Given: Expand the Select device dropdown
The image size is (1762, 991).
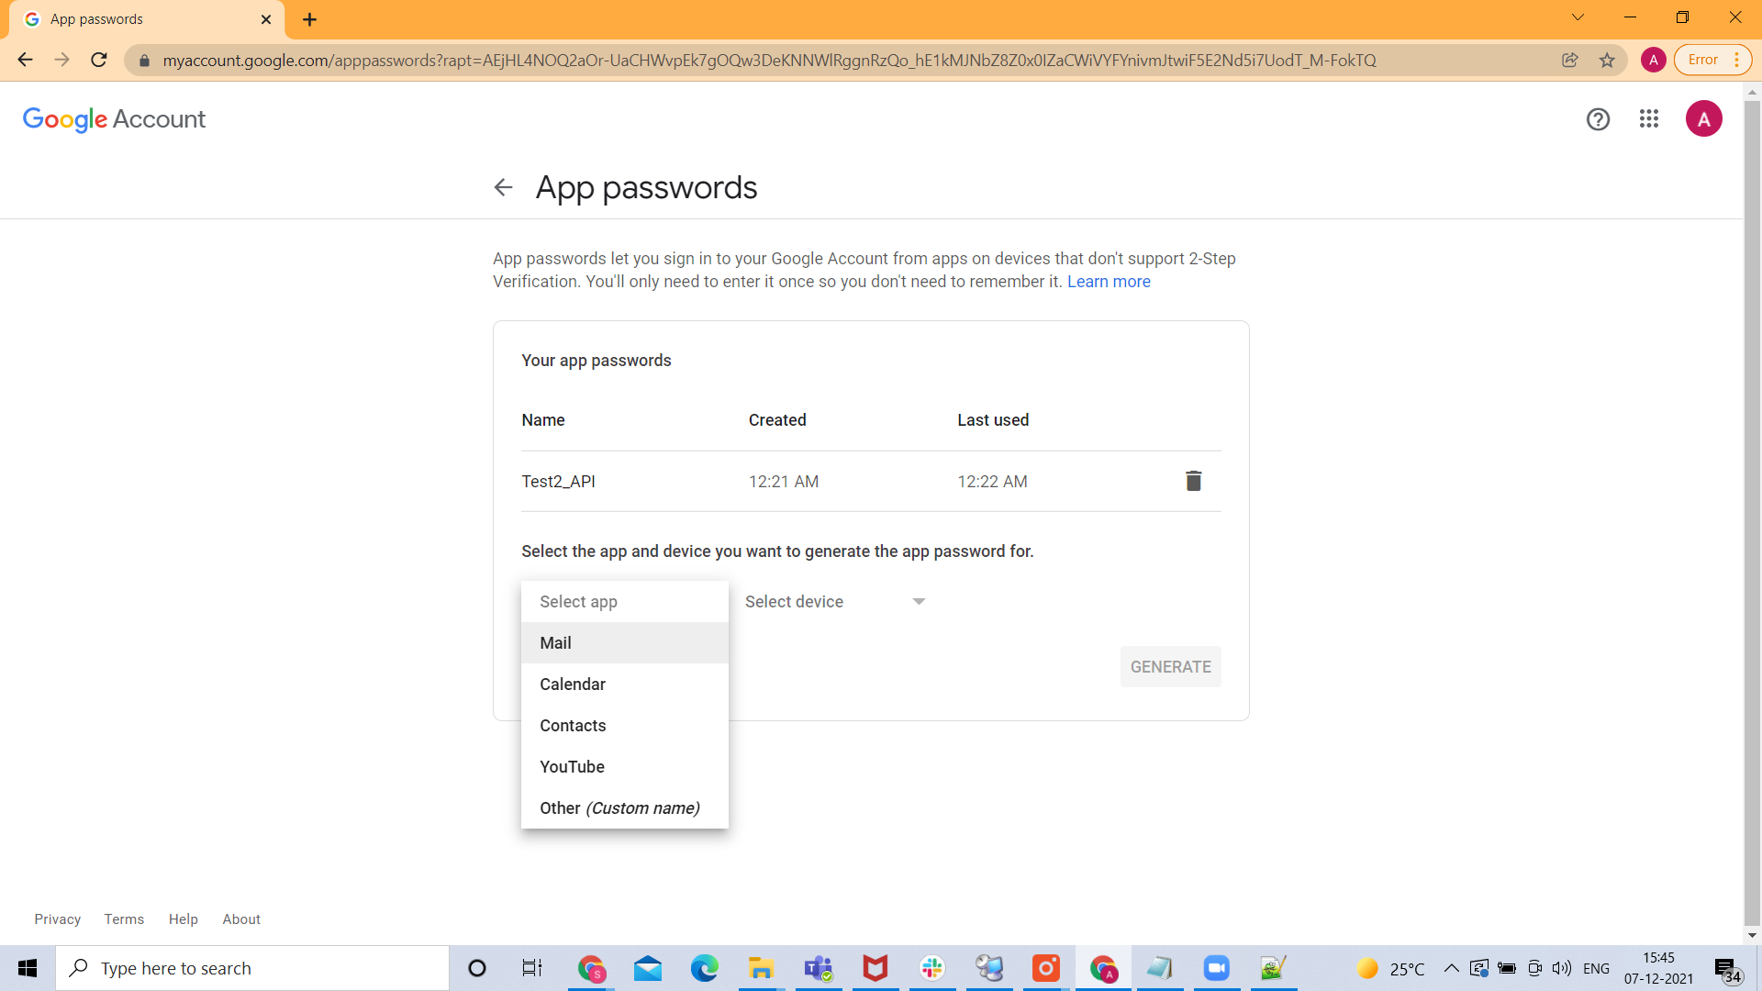Looking at the screenshot, I should pos(835,602).
